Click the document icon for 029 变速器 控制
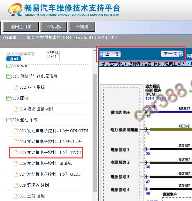Viewport: 192px width, 201px height. click(x=16, y=185)
